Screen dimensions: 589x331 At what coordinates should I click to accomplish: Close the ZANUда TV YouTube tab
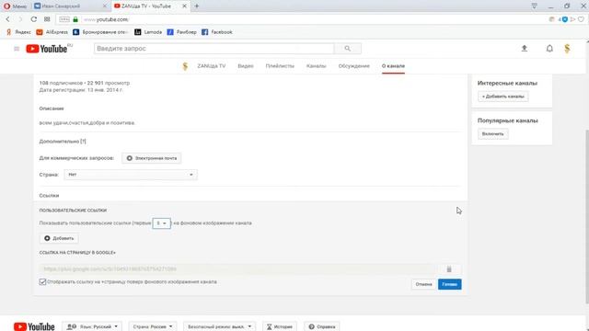(x=184, y=6)
